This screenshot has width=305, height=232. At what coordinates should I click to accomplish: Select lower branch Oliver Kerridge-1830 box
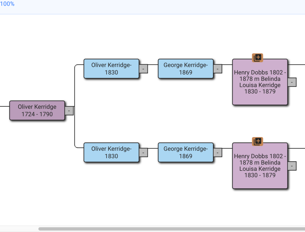pyautogui.click(x=111, y=152)
